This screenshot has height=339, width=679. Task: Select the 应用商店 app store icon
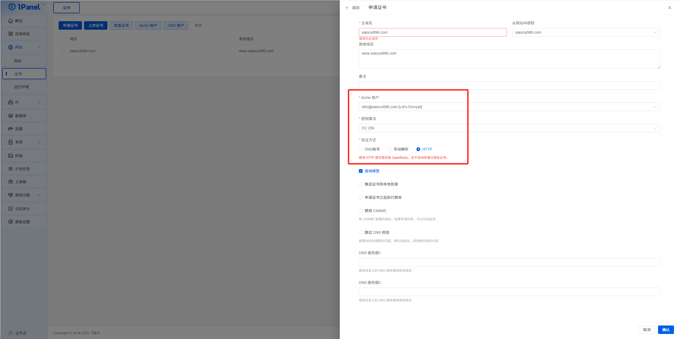11,34
